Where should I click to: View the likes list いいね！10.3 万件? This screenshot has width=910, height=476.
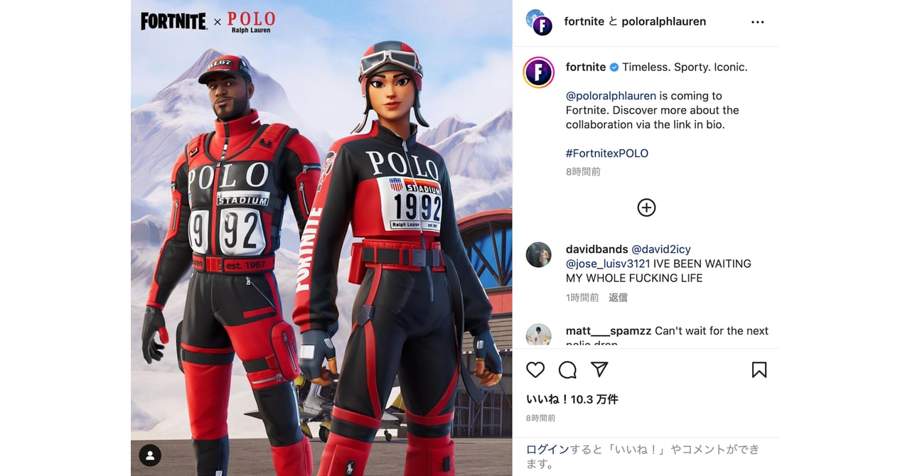click(x=572, y=399)
